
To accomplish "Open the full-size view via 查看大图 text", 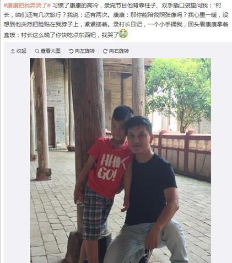I will coord(51,51).
